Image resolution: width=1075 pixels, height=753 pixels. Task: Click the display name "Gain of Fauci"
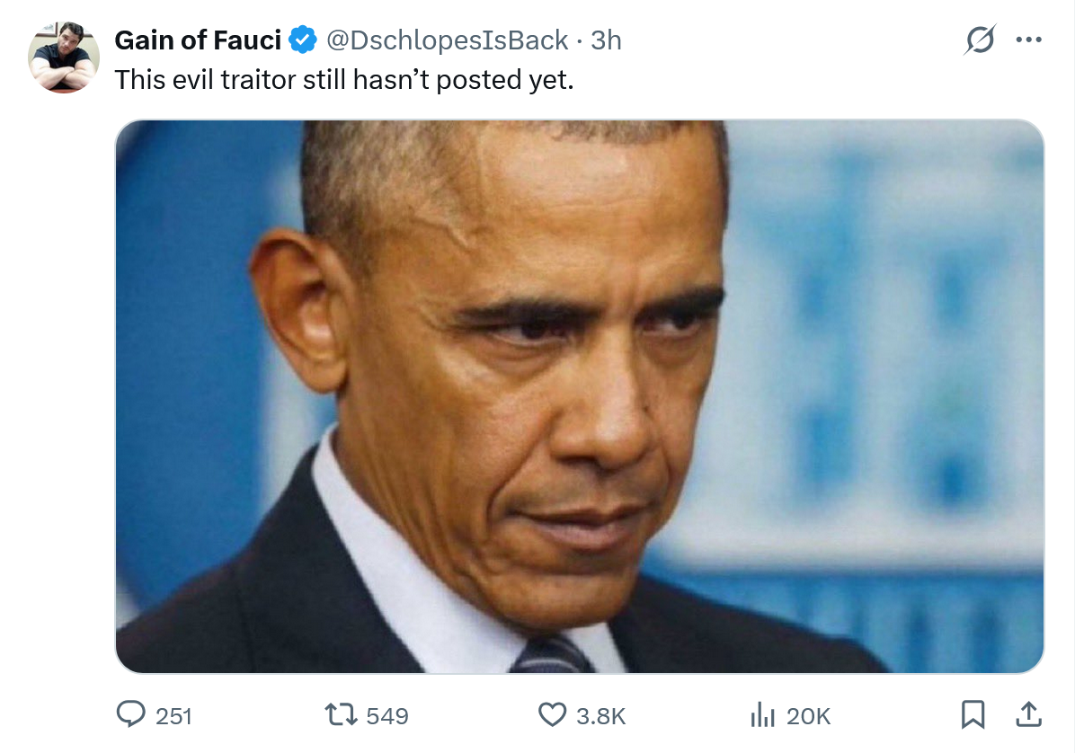pyautogui.click(x=198, y=40)
